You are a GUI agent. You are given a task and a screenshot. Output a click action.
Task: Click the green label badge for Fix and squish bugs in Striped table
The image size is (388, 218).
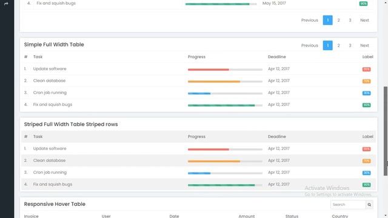[366, 185]
